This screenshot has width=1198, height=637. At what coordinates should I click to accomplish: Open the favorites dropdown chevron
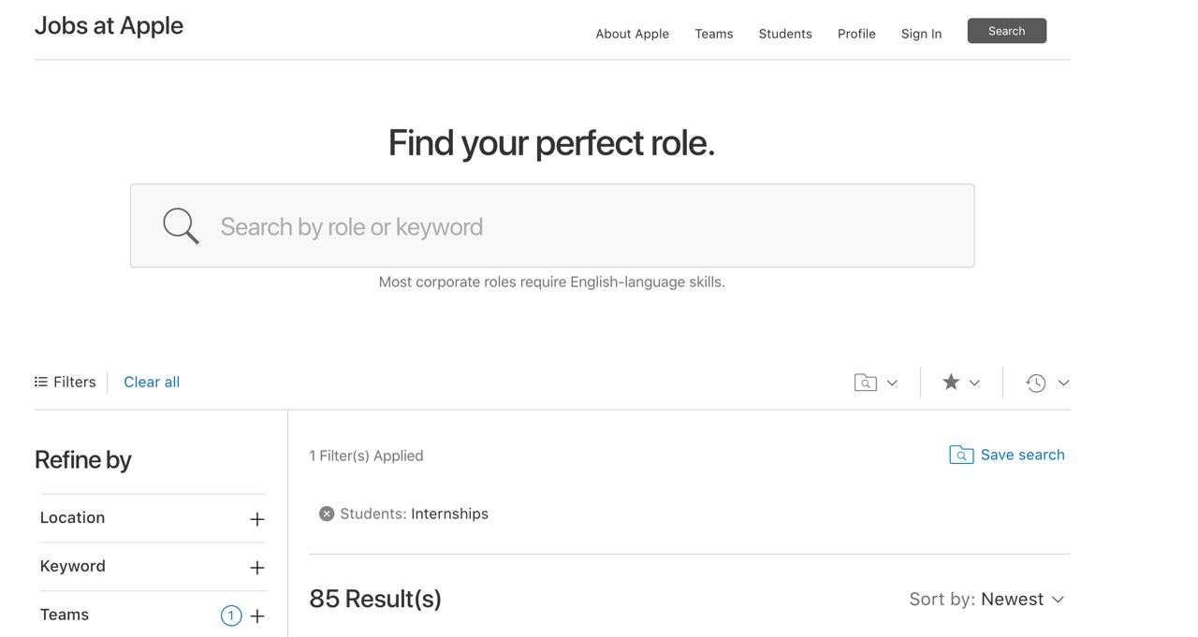pyautogui.click(x=974, y=383)
